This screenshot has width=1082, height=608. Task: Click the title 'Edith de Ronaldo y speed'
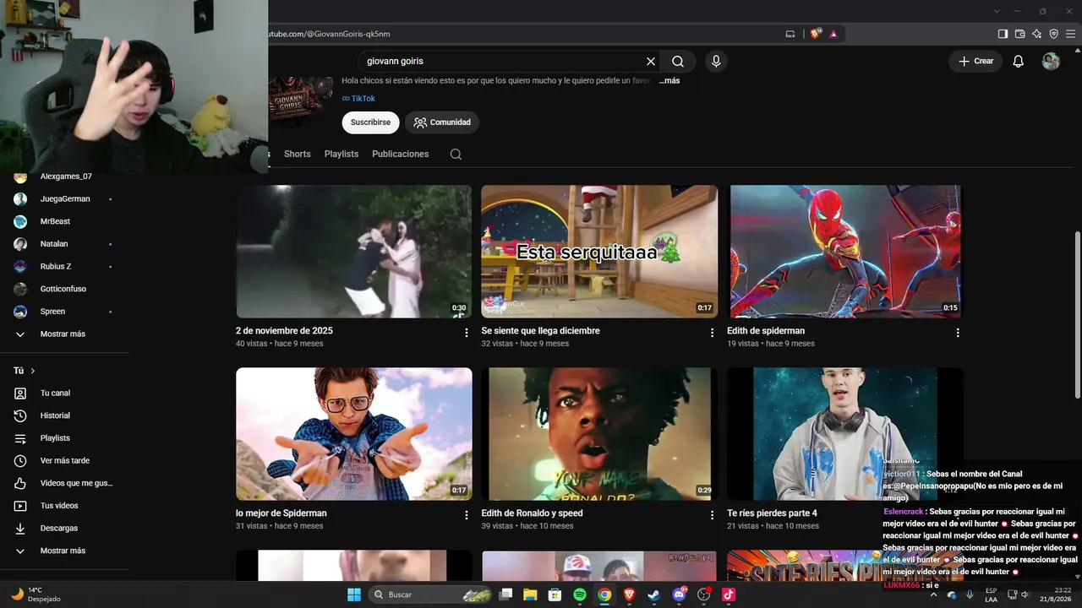(x=532, y=513)
